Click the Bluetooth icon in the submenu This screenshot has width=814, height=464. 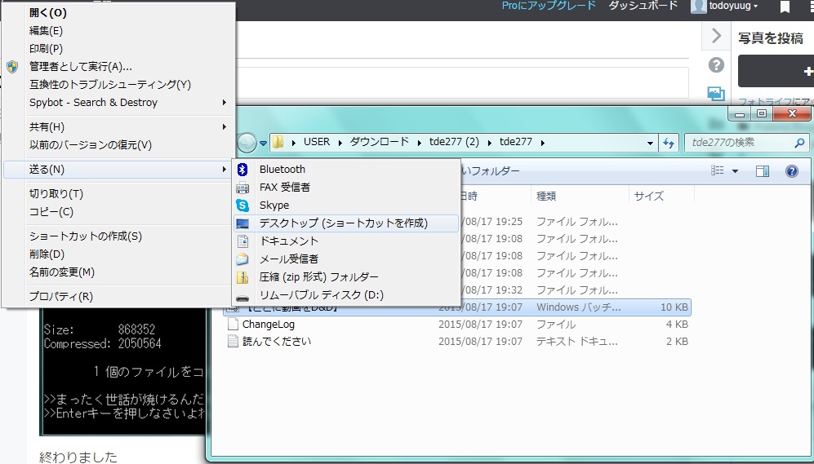coord(242,169)
